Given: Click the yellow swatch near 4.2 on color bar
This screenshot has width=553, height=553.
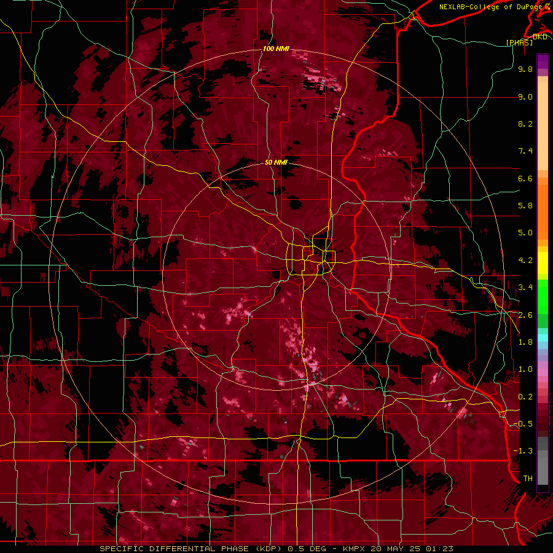Looking at the screenshot, I should tap(543, 263).
